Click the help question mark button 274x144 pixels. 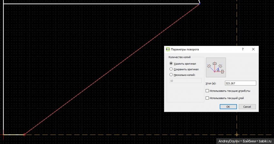pyautogui.click(x=242, y=50)
